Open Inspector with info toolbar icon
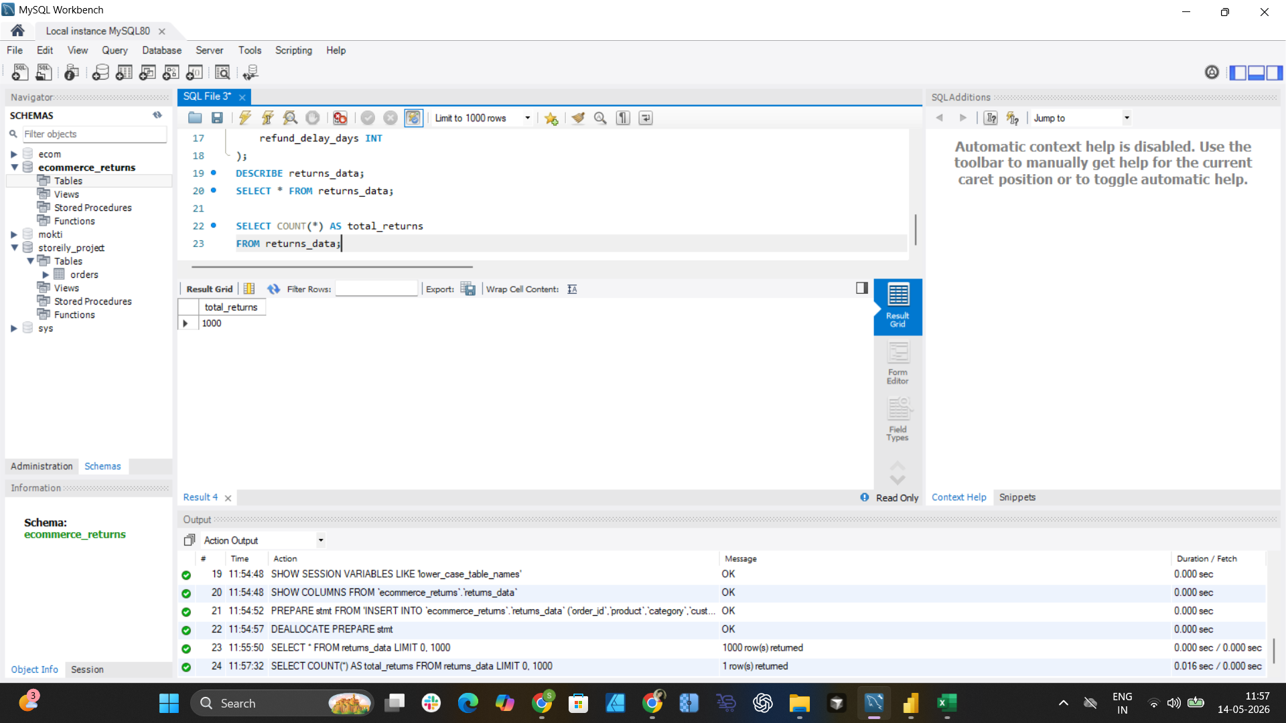 click(x=72, y=72)
